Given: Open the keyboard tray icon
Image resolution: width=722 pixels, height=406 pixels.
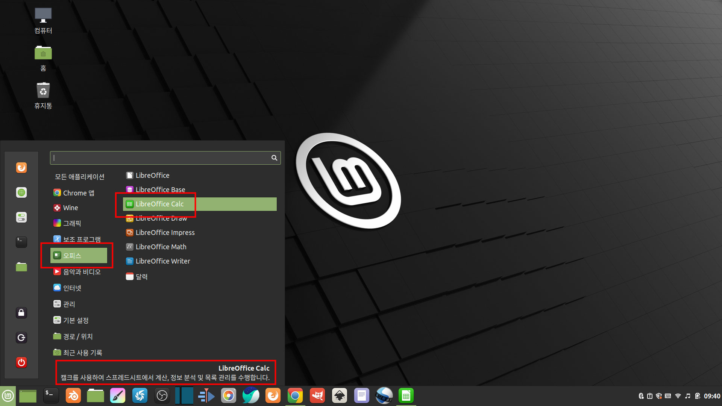Looking at the screenshot, I should (x=668, y=396).
